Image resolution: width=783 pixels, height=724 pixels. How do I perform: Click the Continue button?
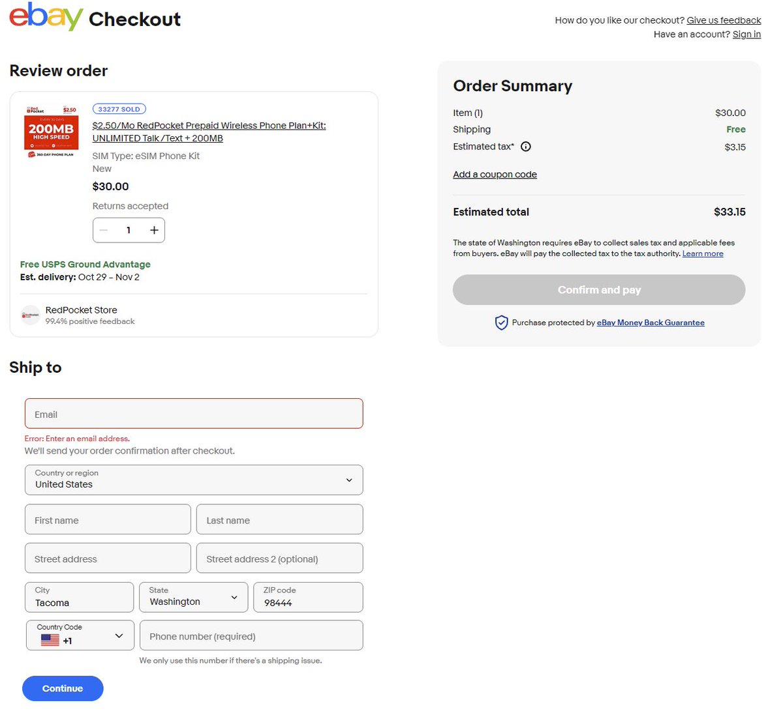(x=63, y=688)
